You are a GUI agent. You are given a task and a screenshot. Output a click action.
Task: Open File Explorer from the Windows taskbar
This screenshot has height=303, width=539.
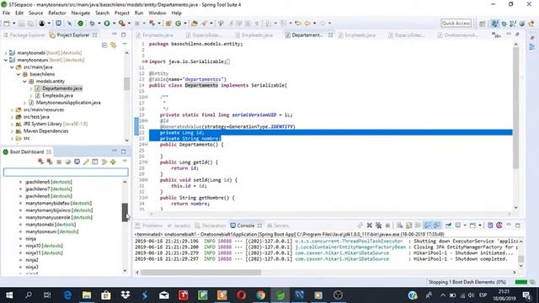[x=87, y=295]
